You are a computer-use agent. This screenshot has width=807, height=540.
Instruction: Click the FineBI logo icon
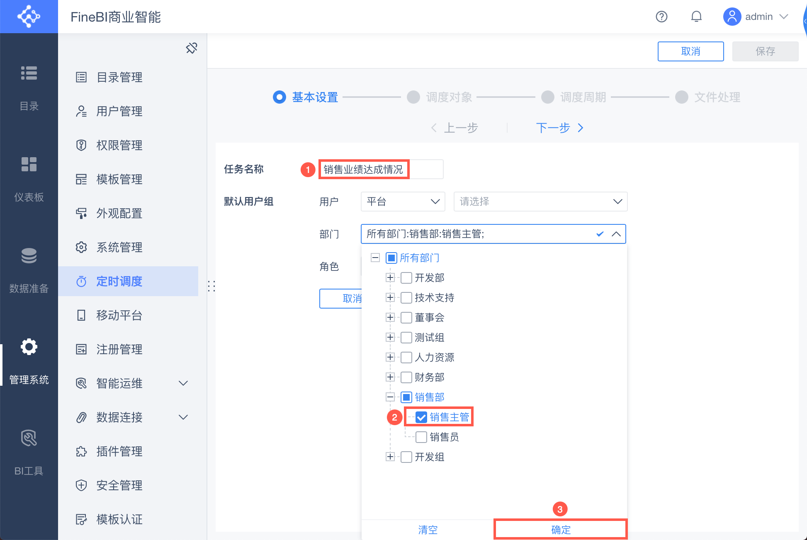[29, 17]
